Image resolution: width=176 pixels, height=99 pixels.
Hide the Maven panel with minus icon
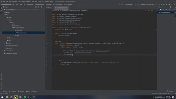(173, 7)
